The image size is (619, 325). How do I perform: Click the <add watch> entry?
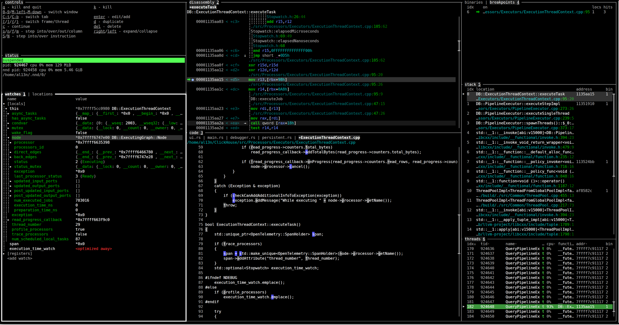(x=20, y=259)
